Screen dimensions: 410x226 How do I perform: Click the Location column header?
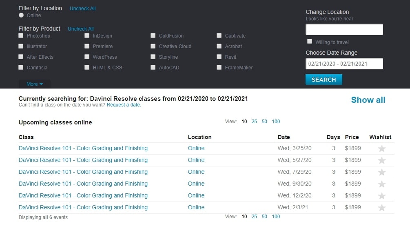(x=200, y=137)
